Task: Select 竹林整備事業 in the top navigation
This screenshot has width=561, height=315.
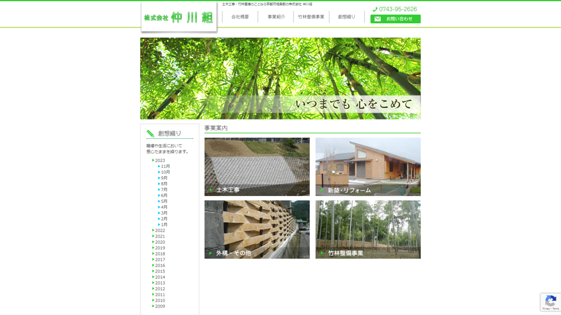Action: tap(311, 17)
